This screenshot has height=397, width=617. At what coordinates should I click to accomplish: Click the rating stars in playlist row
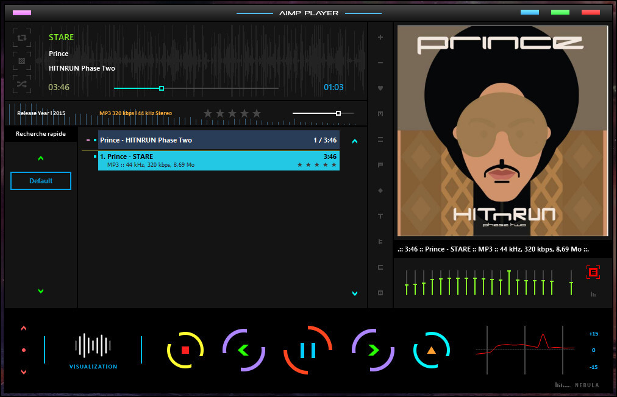[317, 164]
